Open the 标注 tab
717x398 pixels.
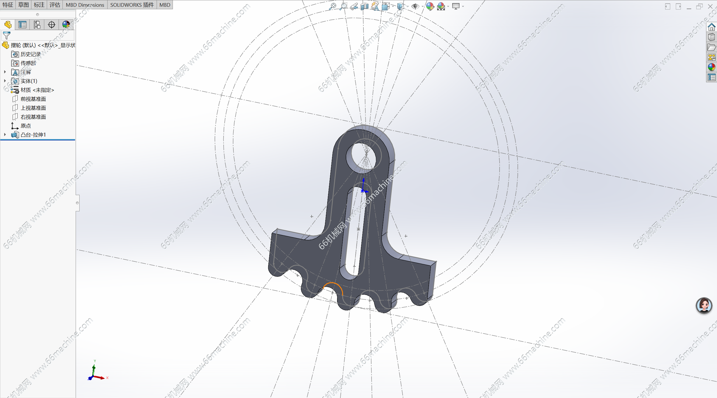39,5
